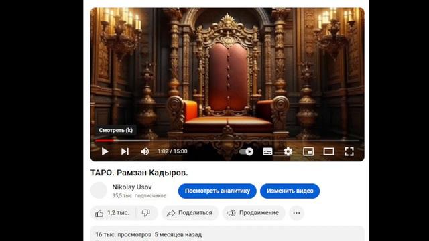Skip to the next video
Viewport: 429px width, 241px height.
coord(125,151)
